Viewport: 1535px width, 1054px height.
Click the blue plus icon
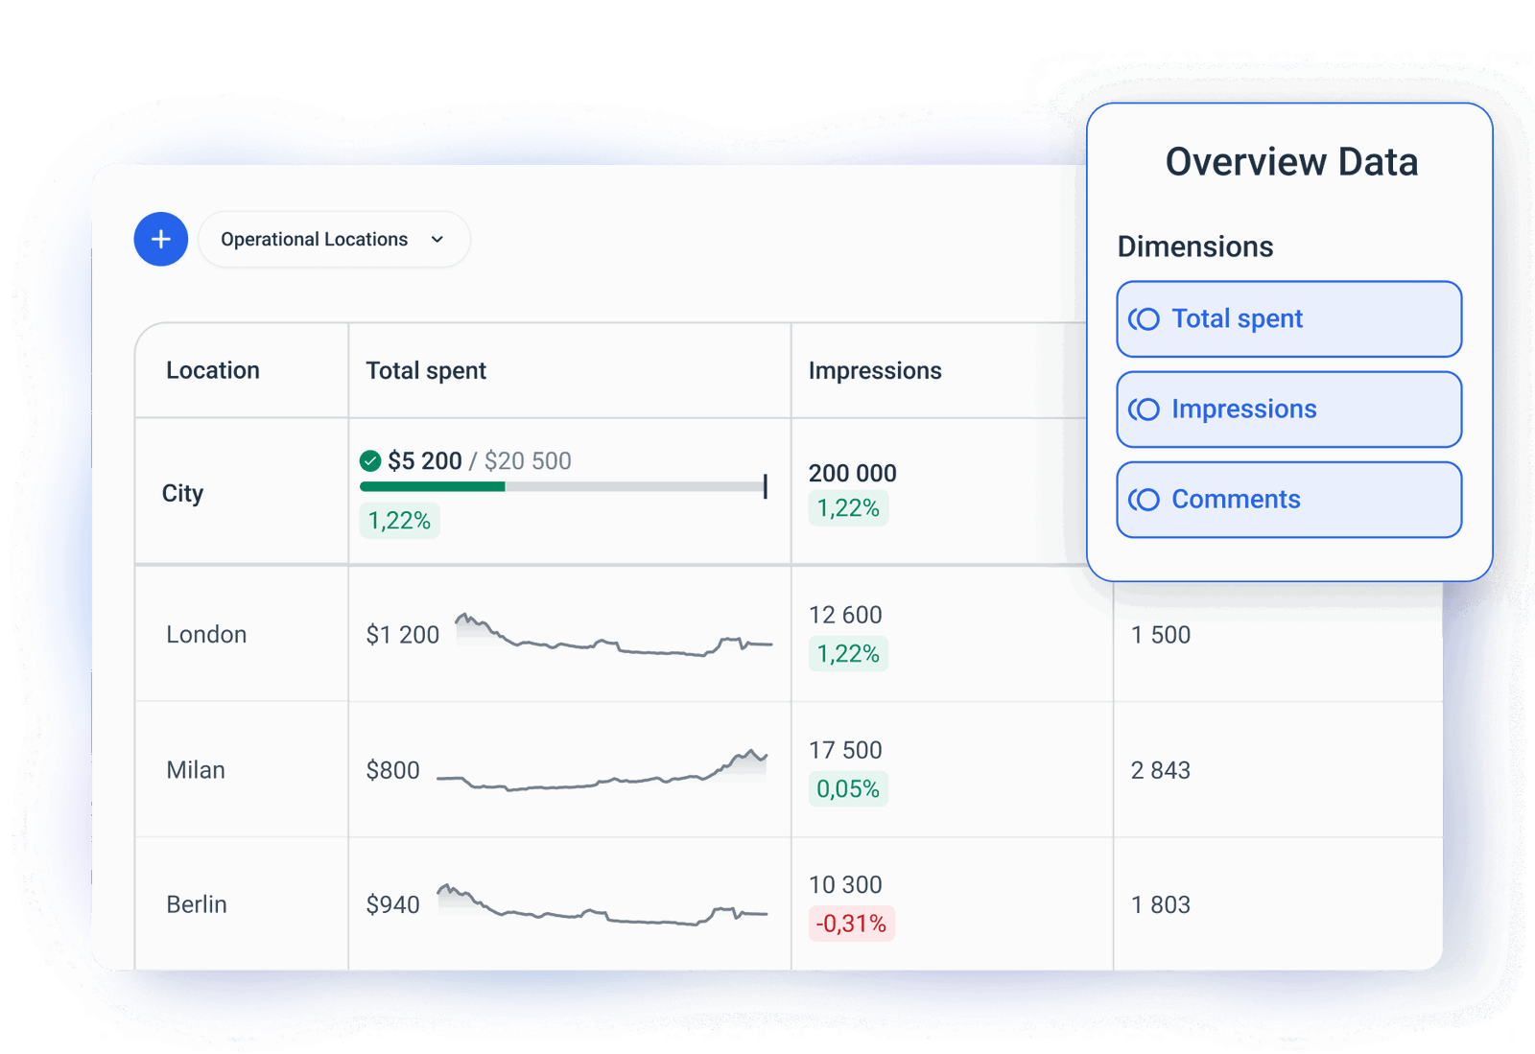(x=160, y=239)
